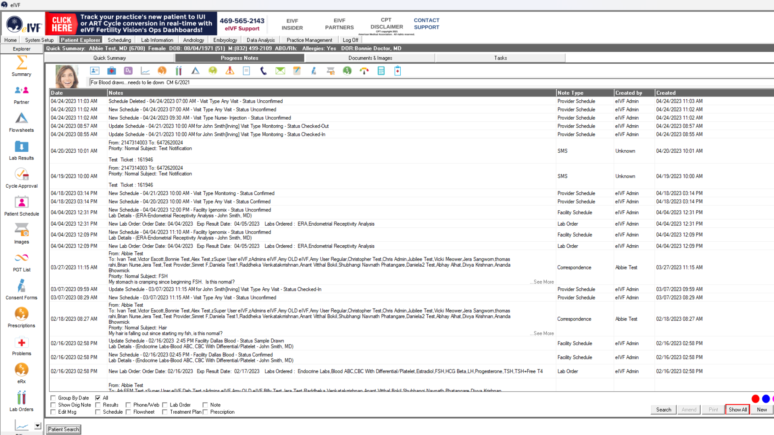The width and height of the screenshot is (774, 435).
Task: Click the phone call toolbar icon
Action: click(263, 71)
